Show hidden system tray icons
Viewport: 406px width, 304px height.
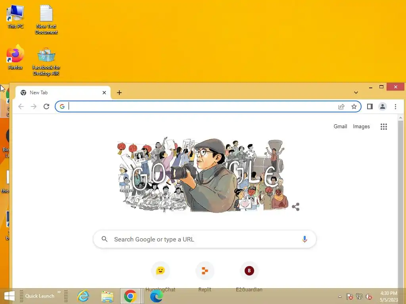(340, 296)
